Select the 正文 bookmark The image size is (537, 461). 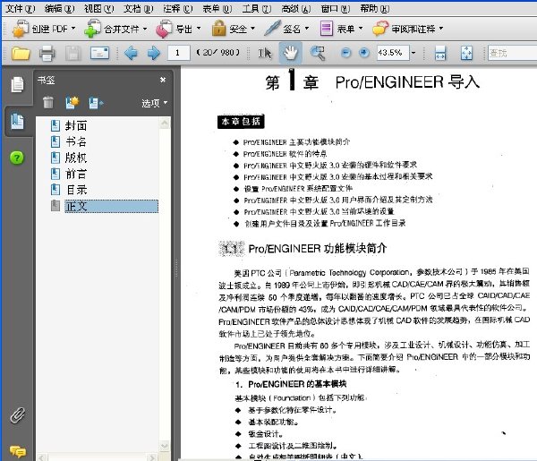point(111,206)
